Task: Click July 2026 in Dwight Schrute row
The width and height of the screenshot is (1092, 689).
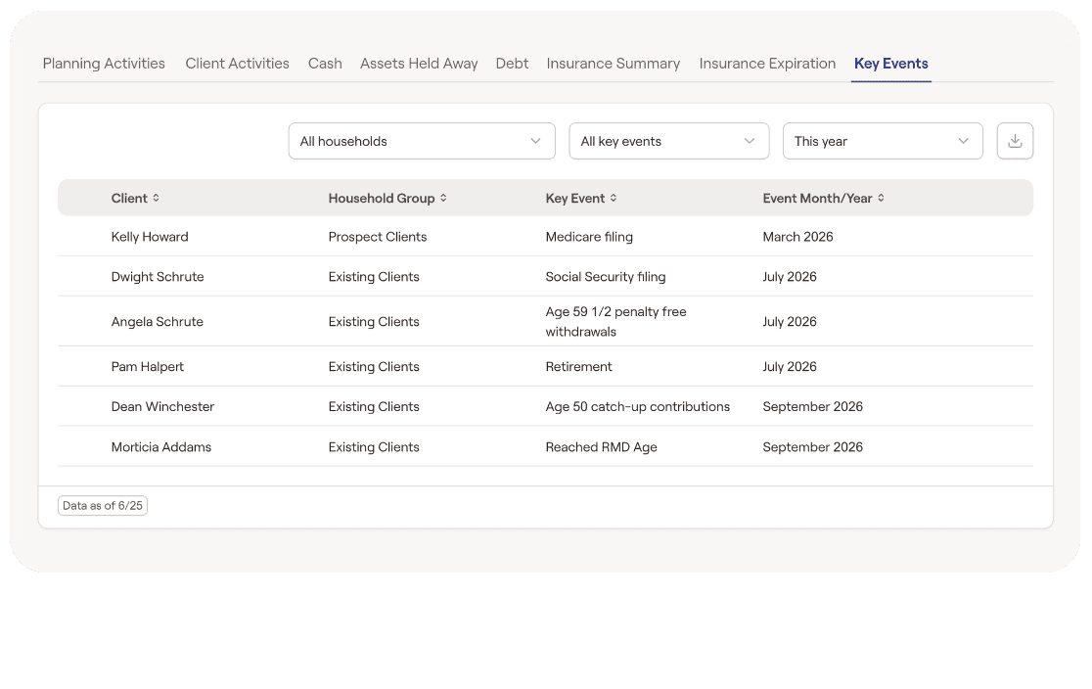Action: click(789, 277)
